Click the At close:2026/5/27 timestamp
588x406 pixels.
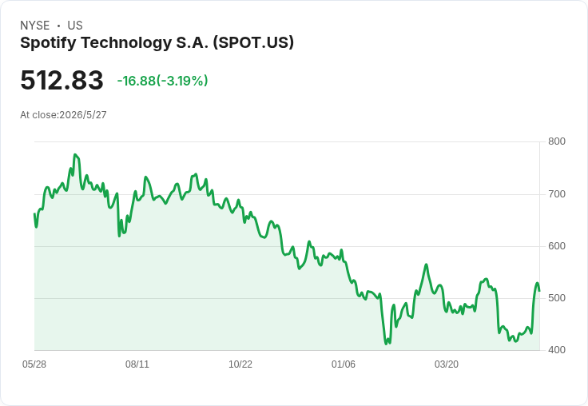point(63,115)
